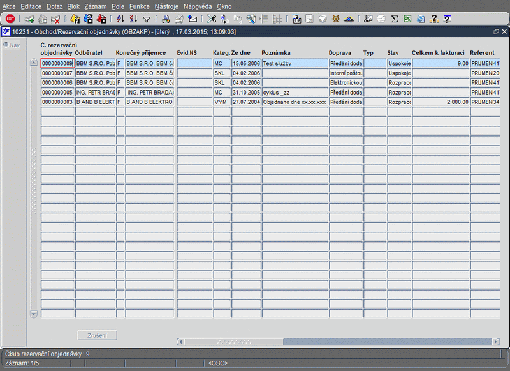Click the question mark with locks icon
This screenshot has height=371, width=510.
point(434,19)
